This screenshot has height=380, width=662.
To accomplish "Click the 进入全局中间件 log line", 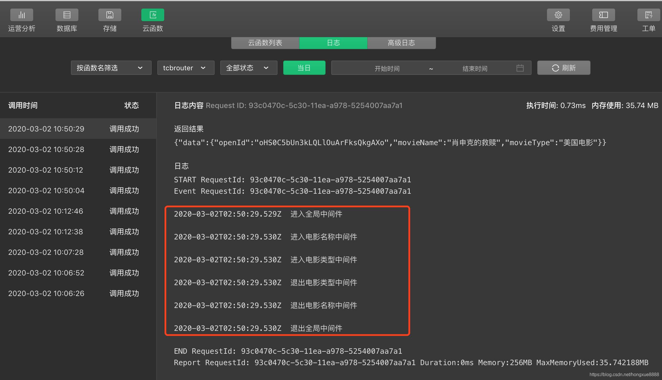I will point(258,214).
